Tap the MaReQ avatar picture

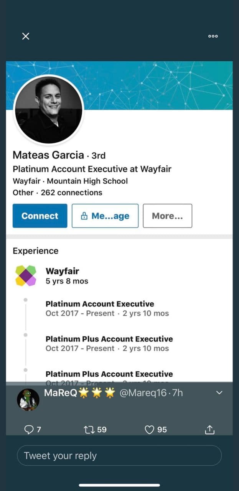point(28,400)
